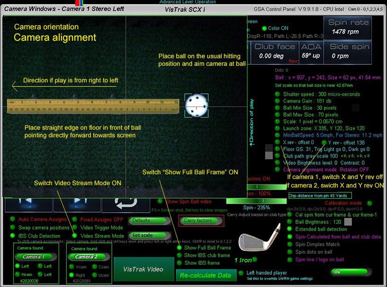The height and width of the screenshot is (287, 387).
Task: Click Chip distance from pin field
Action: coord(320,196)
